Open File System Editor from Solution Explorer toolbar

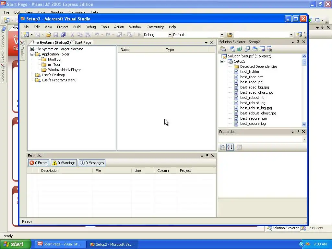tap(232, 49)
